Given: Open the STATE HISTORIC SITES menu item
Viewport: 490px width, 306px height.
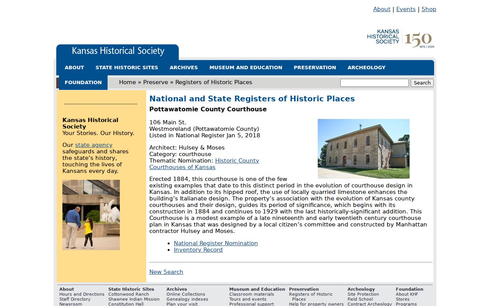Looking at the screenshot, I should pyautogui.click(x=127, y=67).
